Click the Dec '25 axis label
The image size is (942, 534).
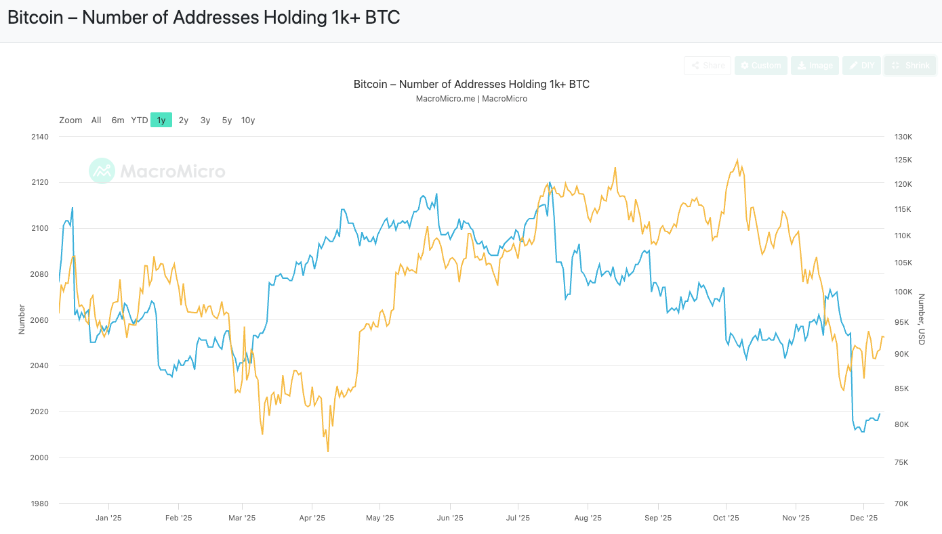tap(865, 517)
